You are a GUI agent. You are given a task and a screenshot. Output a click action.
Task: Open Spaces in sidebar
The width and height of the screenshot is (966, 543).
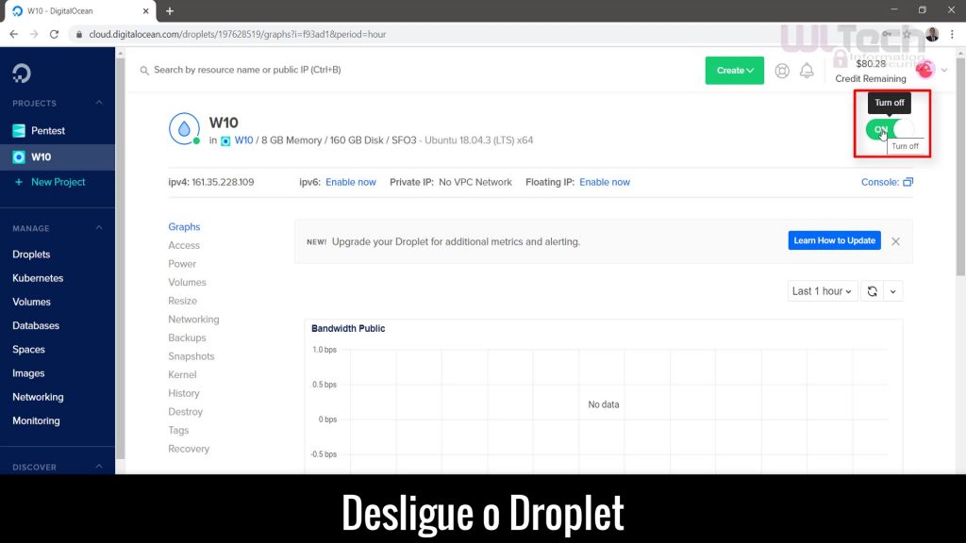(x=28, y=349)
